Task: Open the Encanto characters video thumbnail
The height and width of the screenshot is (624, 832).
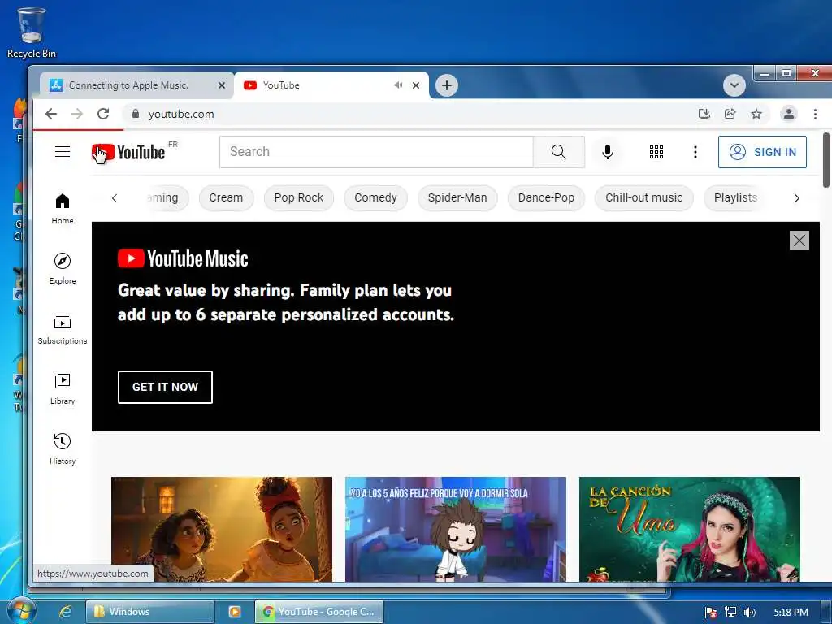Action: (x=222, y=529)
